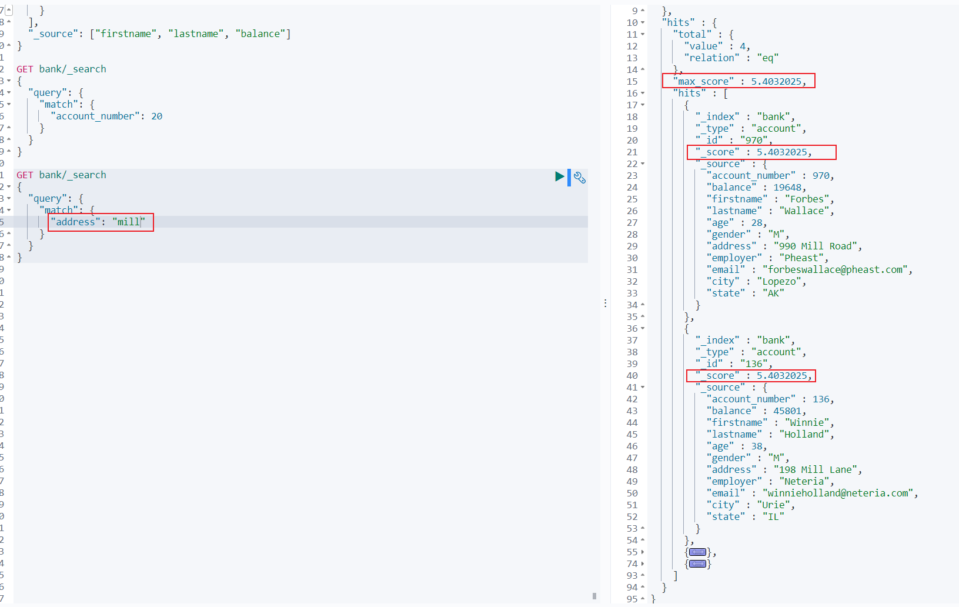Collapse "_source" of hit 970 at line 22
This screenshot has height=607, width=959.
point(643,164)
